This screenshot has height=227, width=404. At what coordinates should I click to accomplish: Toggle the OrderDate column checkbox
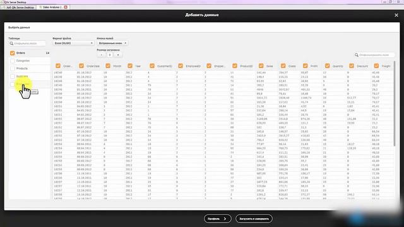[x=81, y=66]
